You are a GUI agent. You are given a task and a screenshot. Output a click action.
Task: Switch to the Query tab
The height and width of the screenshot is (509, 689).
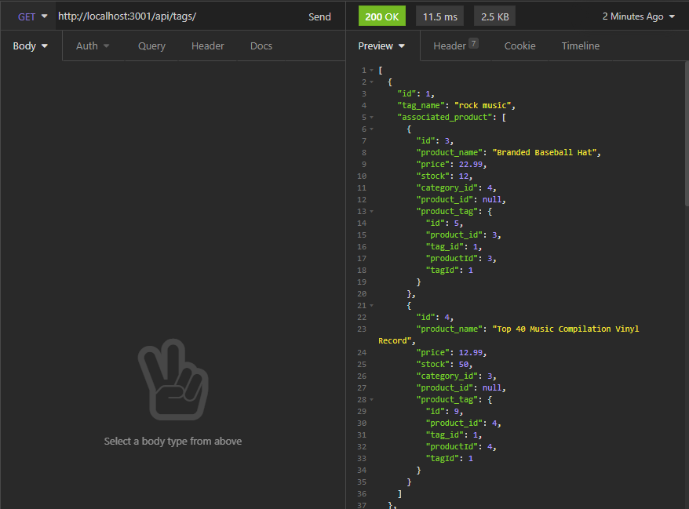click(x=151, y=45)
